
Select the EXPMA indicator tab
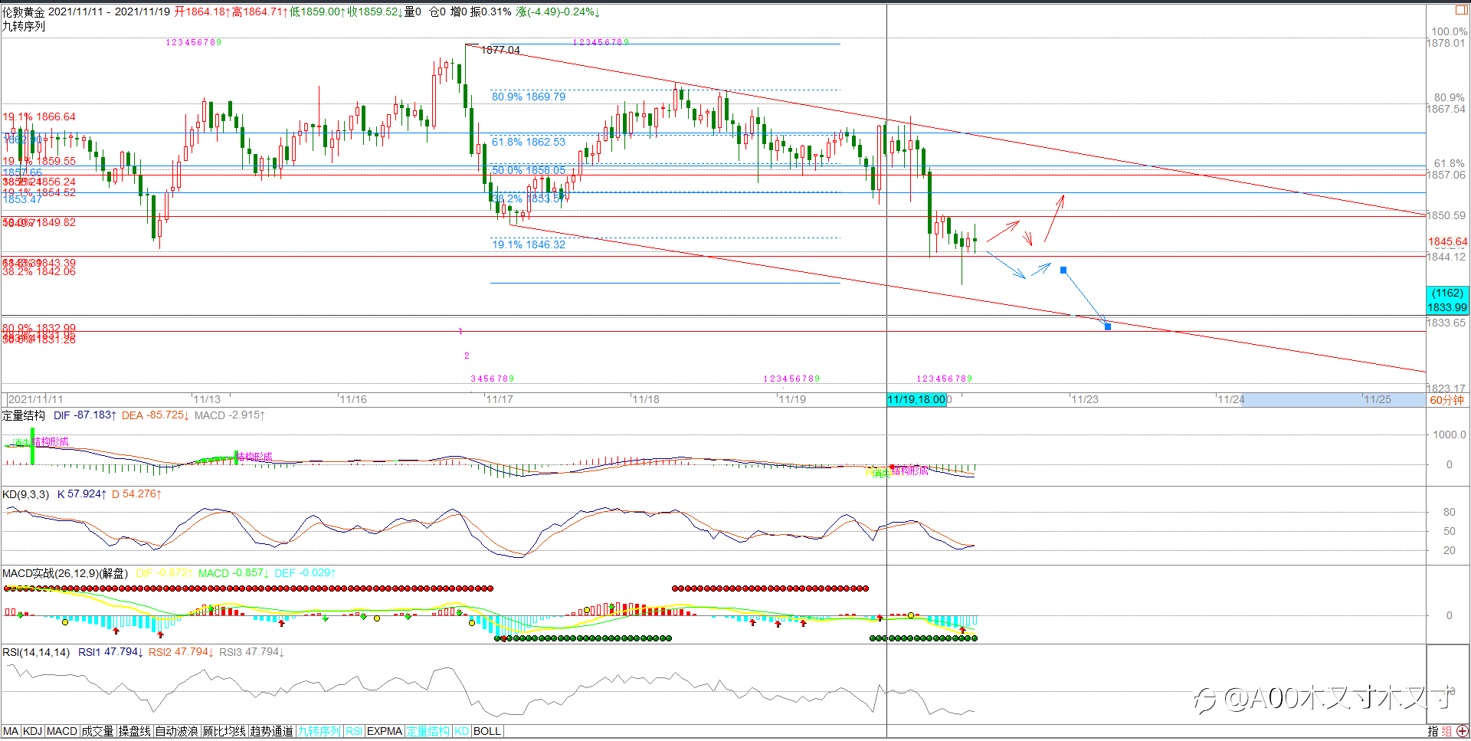tap(385, 731)
